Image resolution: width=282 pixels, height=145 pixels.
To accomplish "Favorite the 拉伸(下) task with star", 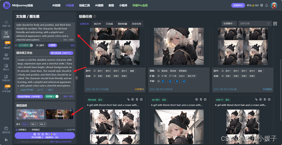I will 269,99.
